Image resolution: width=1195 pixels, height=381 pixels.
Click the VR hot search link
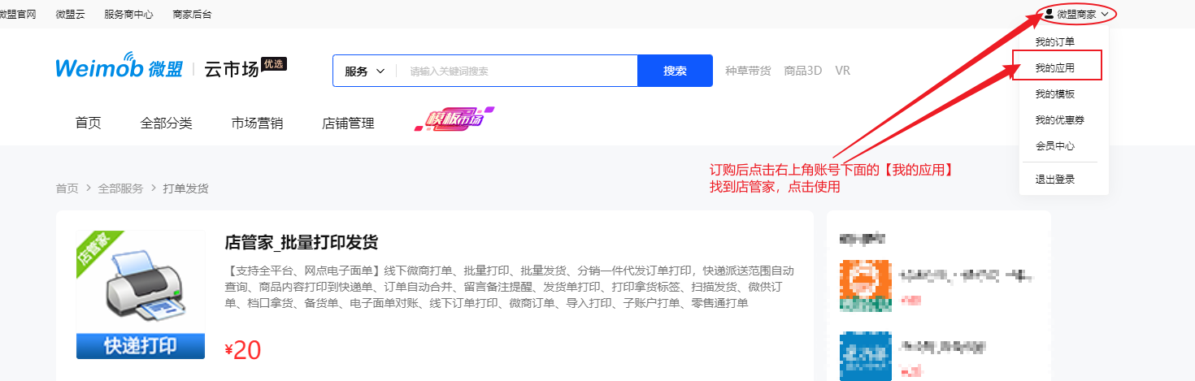pos(842,71)
